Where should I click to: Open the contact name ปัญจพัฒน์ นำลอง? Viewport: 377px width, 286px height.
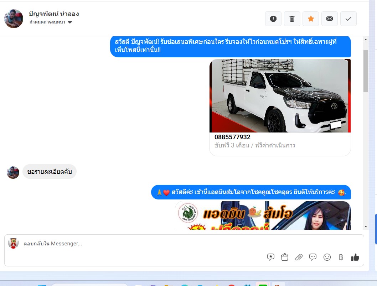tap(54, 14)
